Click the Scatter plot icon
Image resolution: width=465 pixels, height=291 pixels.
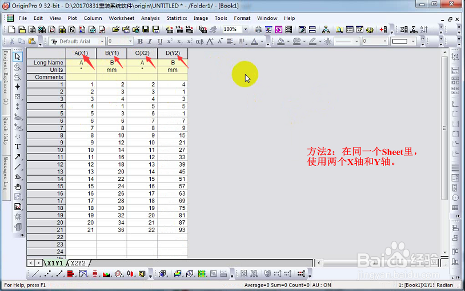[x=48, y=274]
